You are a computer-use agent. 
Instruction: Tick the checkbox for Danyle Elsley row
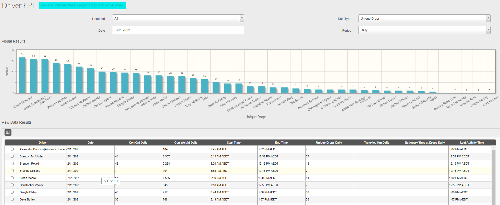coord(12,192)
